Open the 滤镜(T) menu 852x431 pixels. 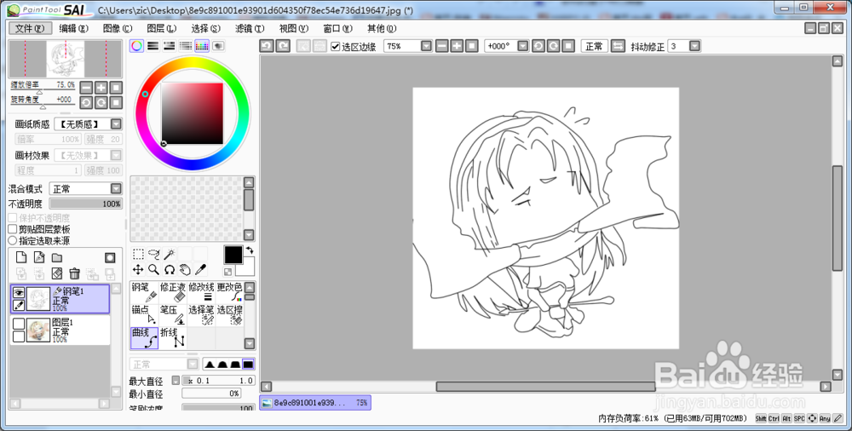pyautogui.click(x=250, y=28)
